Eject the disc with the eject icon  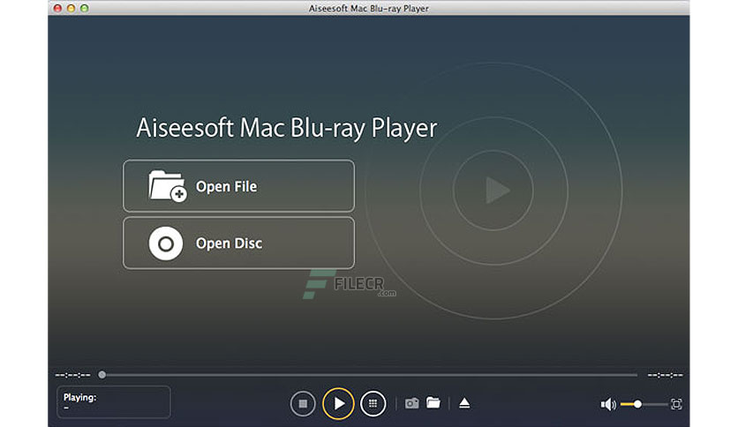464,403
